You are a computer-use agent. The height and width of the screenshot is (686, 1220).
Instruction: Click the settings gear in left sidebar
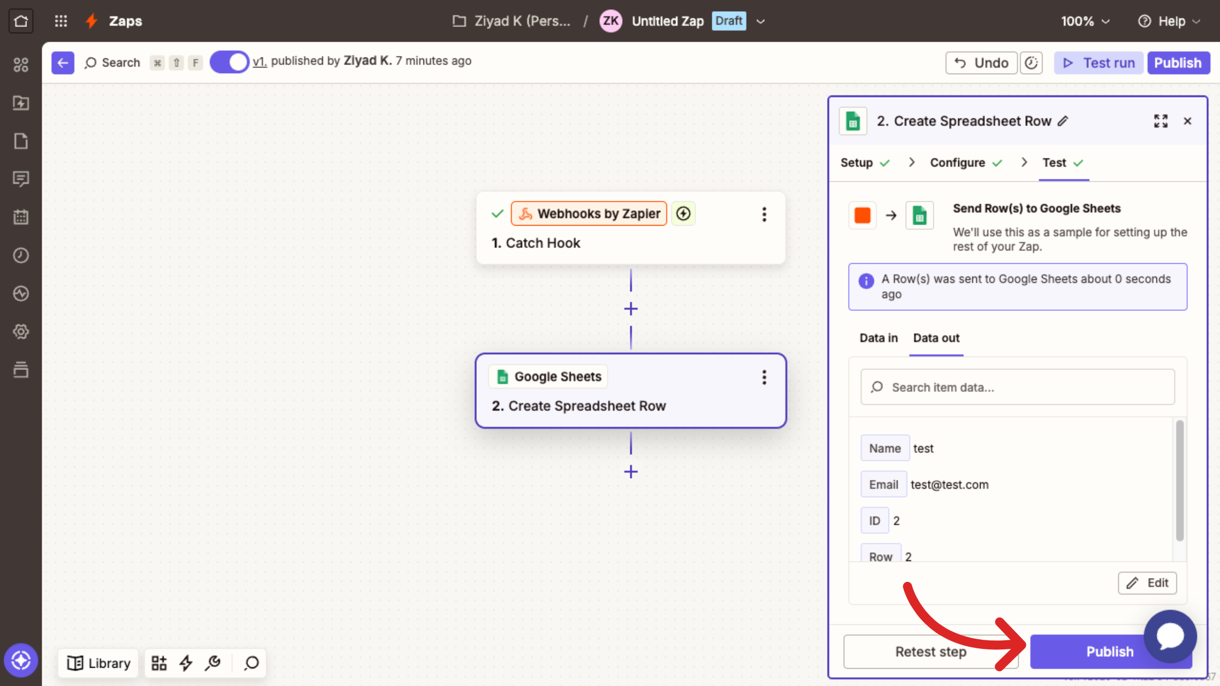(21, 331)
